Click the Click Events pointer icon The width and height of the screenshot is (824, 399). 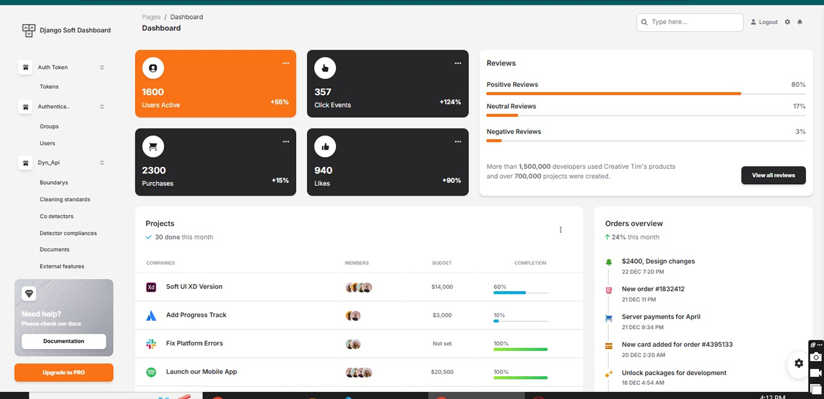(325, 68)
